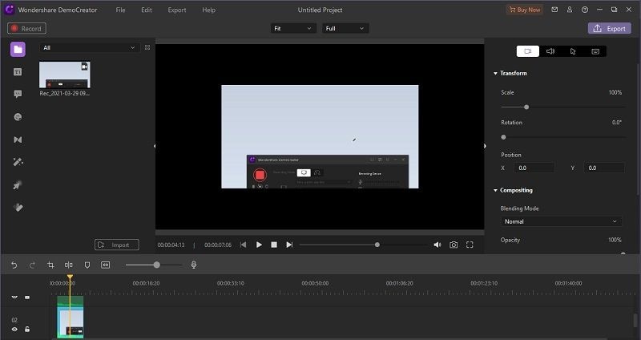The image size is (641, 340).
Task: Open the Media Library sidebar icon
Action: 18,49
